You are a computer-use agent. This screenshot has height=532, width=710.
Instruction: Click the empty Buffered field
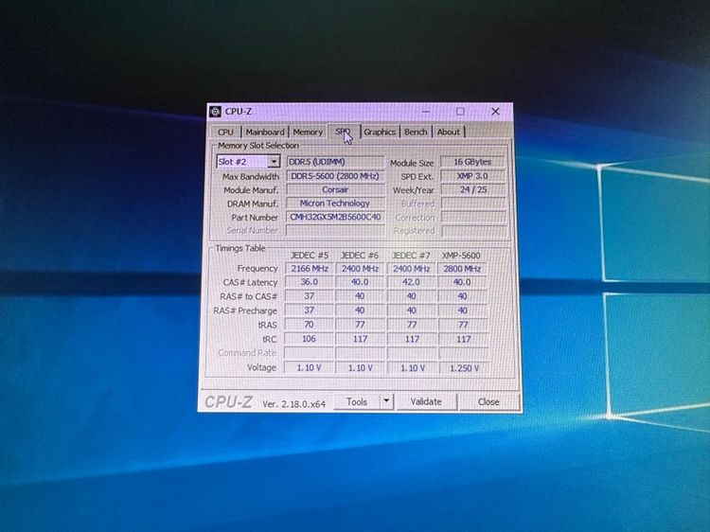click(473, 204)
